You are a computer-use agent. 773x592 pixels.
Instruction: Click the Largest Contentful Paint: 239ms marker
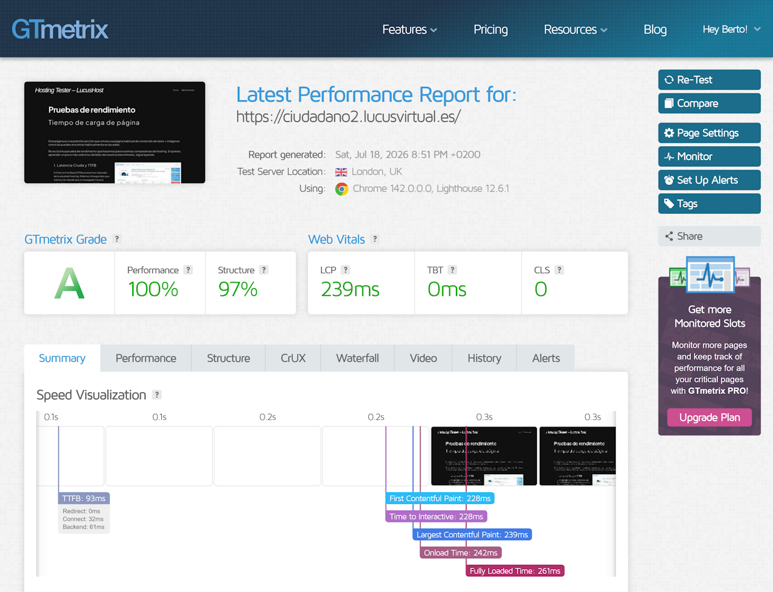click(x=472, y=535)
